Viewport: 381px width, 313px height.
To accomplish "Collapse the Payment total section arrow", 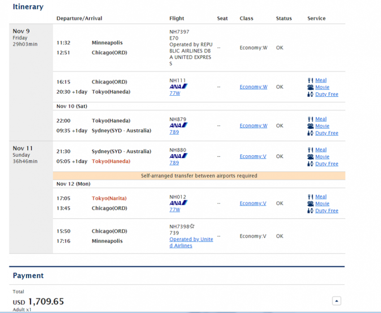I will point(336,301).
